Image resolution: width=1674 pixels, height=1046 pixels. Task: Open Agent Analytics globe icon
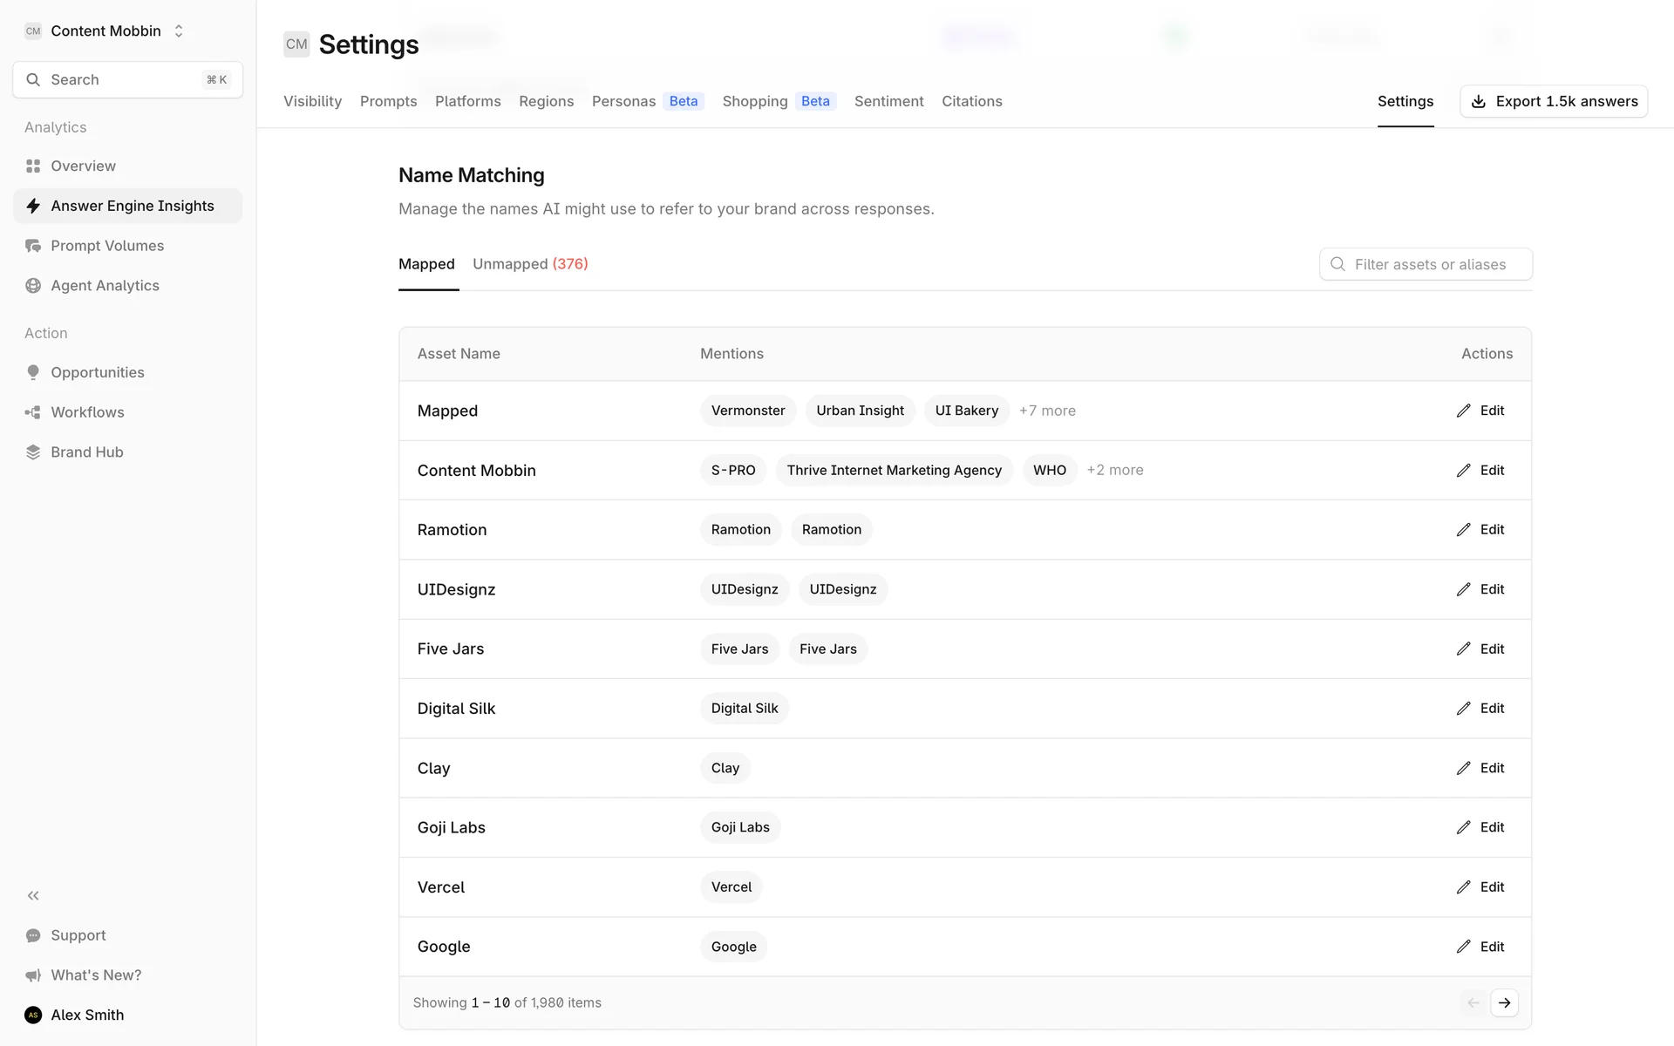click(x=33, y=286)
